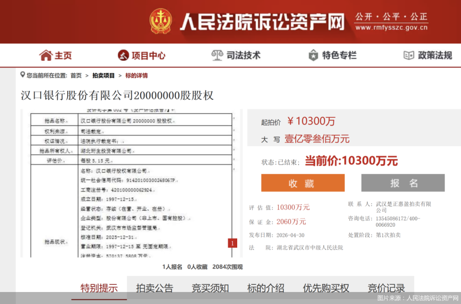
Task: Click the location pin icon in breadcrumb
Action: (x=23, y=74)
